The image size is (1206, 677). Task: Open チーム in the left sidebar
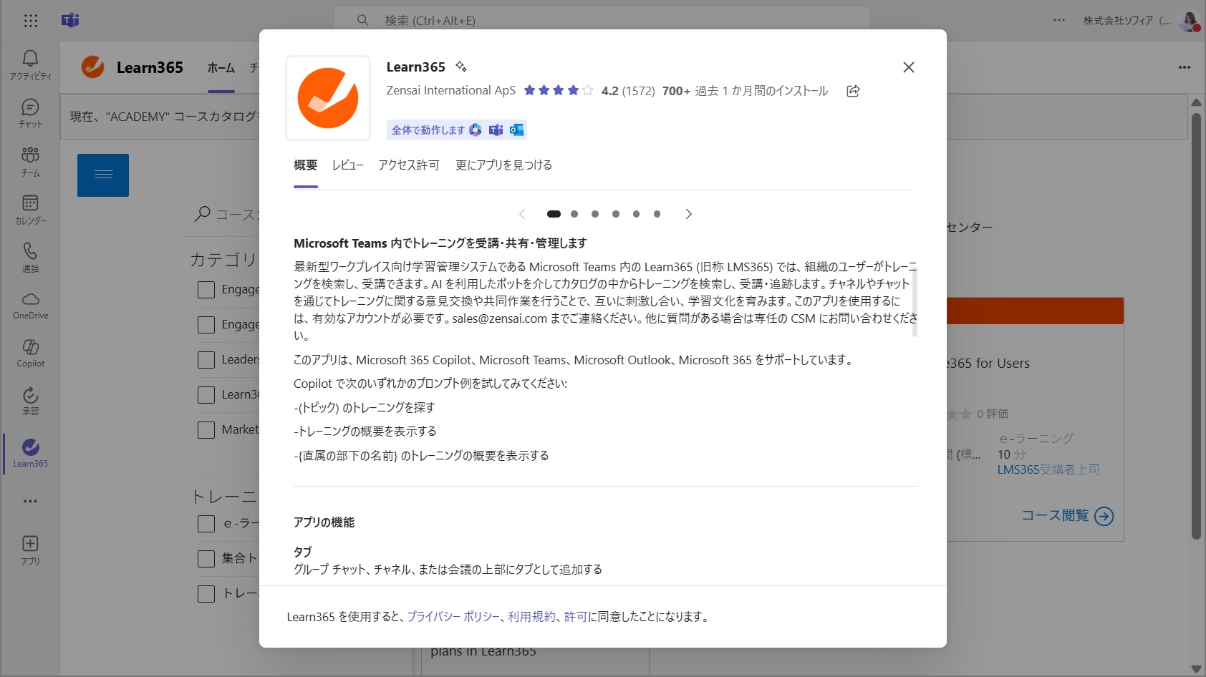(30, 162)
